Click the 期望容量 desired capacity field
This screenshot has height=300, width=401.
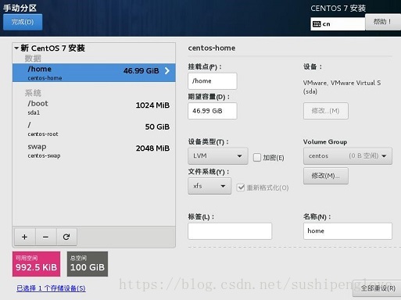coord(213,111)
